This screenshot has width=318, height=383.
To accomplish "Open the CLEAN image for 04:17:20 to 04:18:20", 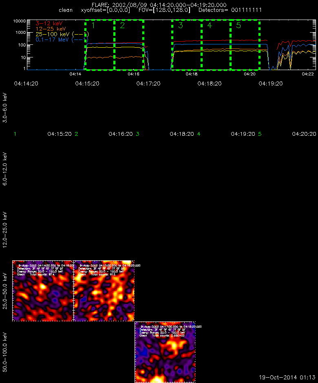I will 165,352.
